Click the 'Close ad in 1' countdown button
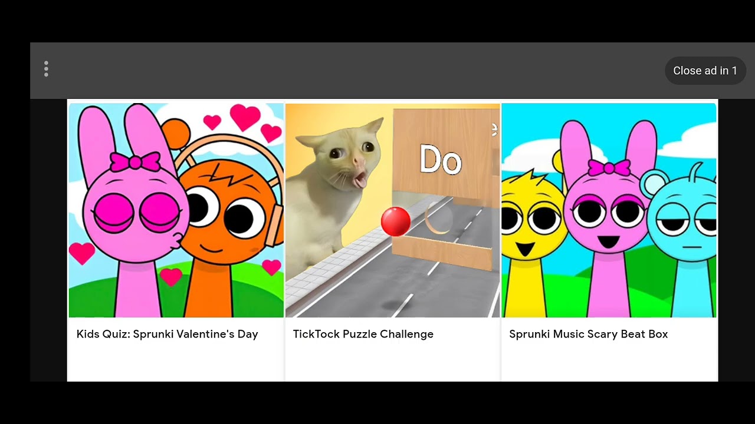The image size is (755, 424). pos(705,71)
